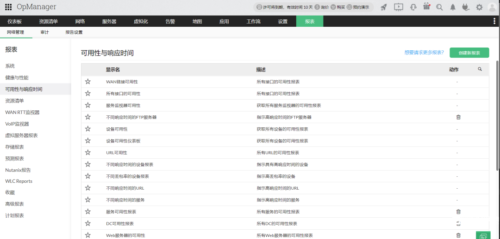500x239 pixels.
Task: Click the page vertical scrollbar
Action: pos(498,114)
